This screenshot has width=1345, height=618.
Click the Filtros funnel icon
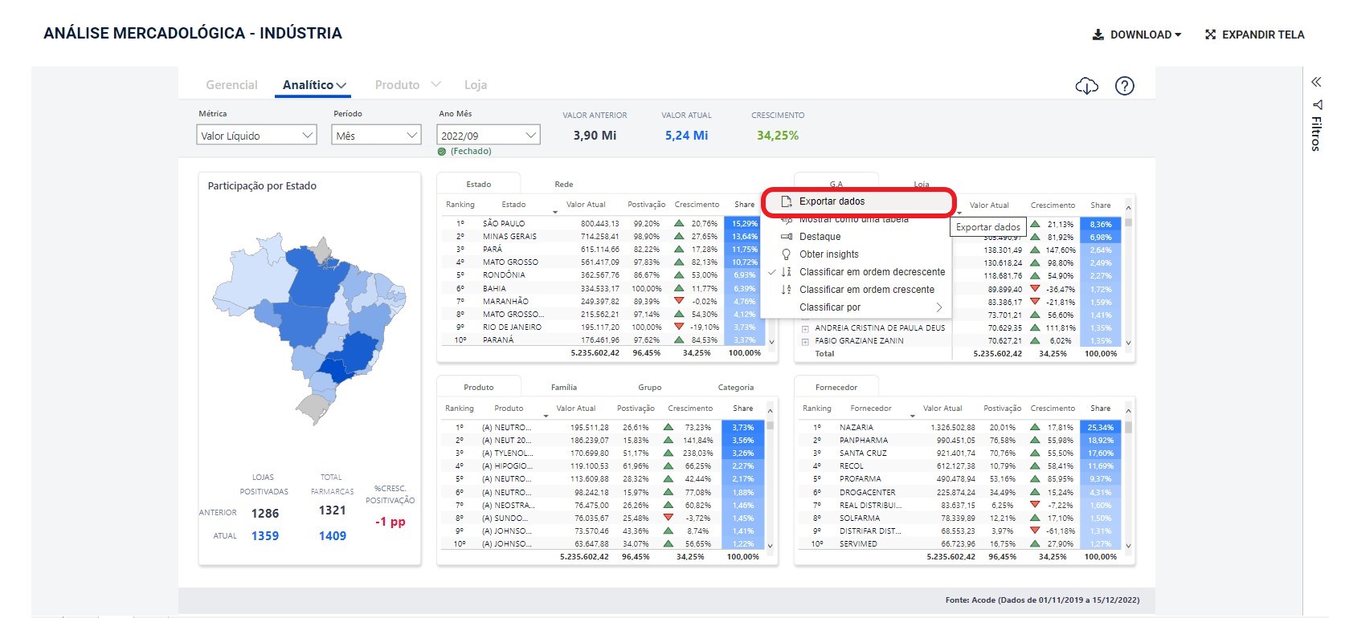pos(1317,104)
